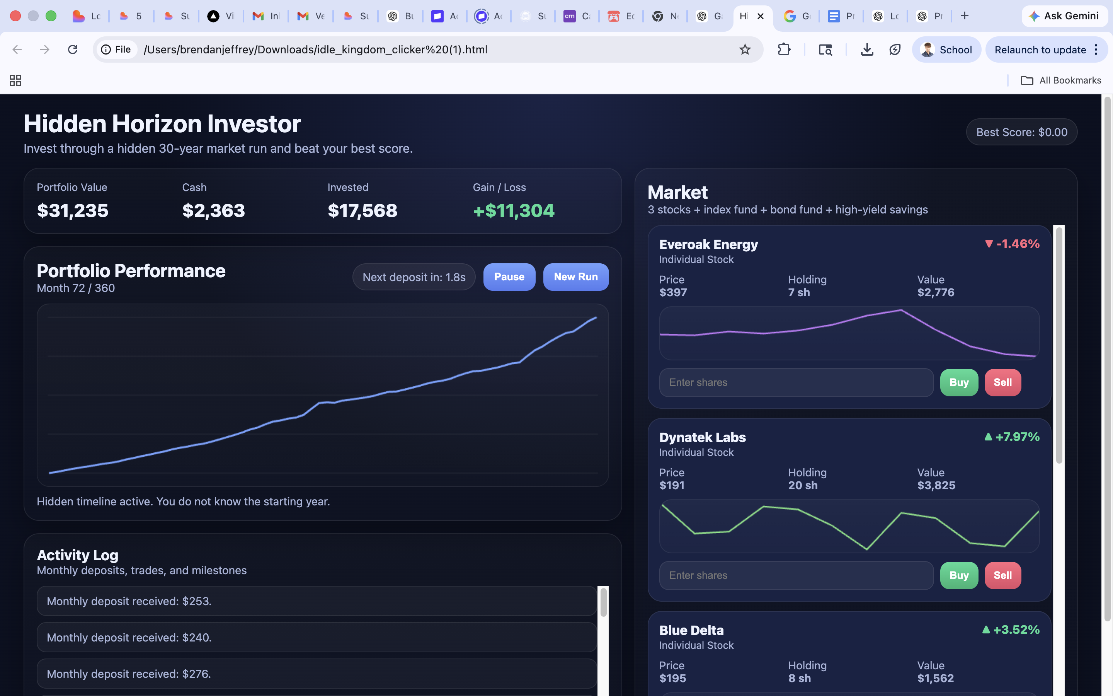
Task: Start a New Run
Action: click(x=575, y=276)
